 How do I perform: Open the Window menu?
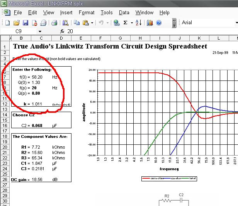coord(144,13)
